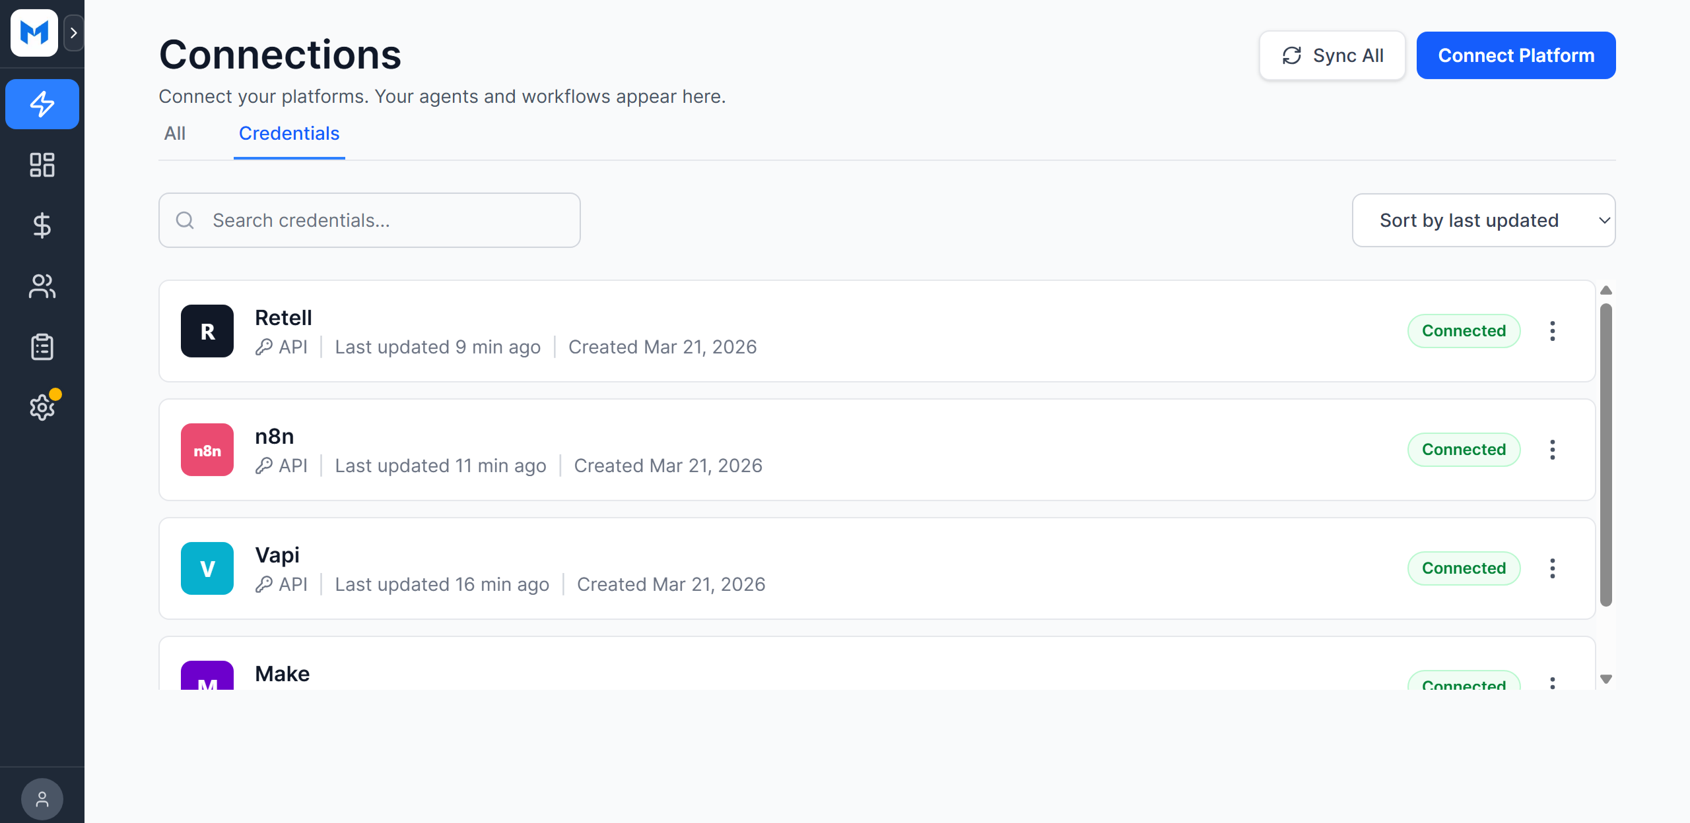Click the Connected badge on the Retell row
The width and height of the screenshot is (1690, 823).
(1463, 330)
